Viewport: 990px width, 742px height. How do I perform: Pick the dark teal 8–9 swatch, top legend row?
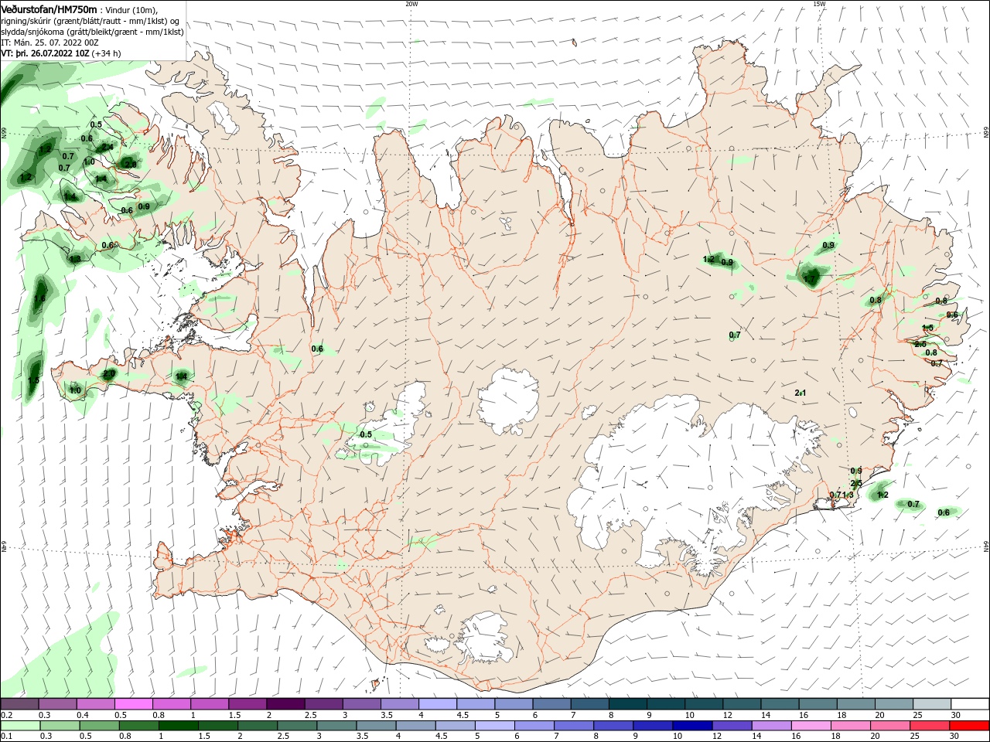(627, 704)
